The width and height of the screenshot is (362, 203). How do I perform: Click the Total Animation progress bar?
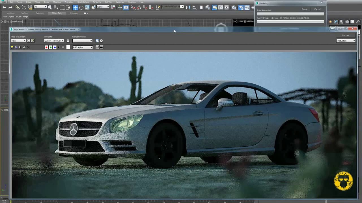[290, 14]
